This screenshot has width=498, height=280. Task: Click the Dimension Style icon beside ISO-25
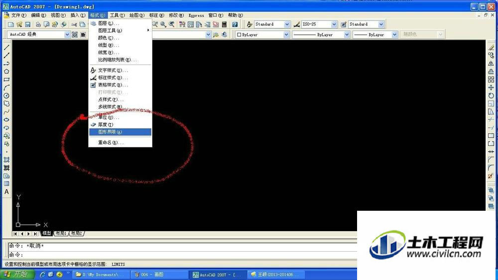[297, 24]
